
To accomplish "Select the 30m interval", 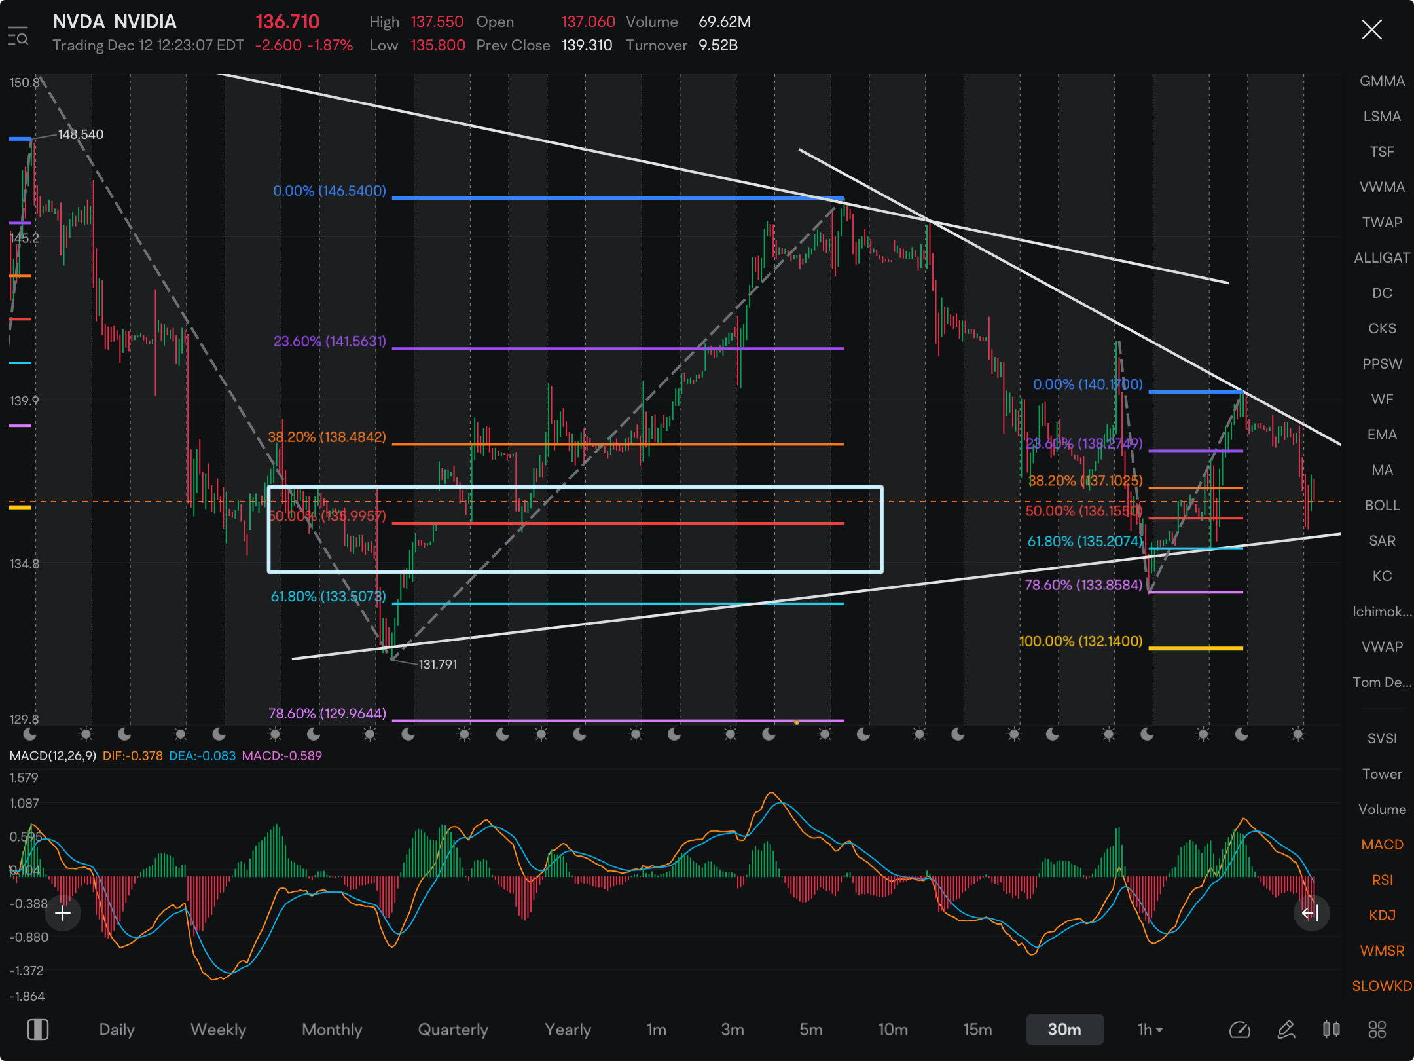I will pyautogui.click(x=1064, y=1030).
